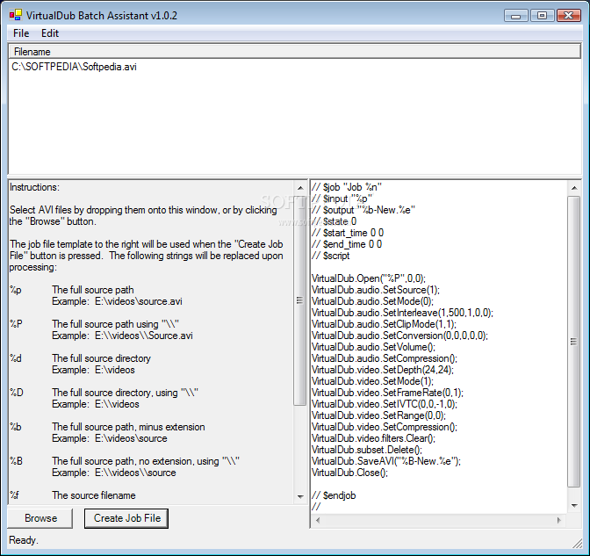590x556 pixels.
Task: Click the line 'VirtualDub.audio.SetConversion(0,0,0,0,0);'
Action: point(399,336)
